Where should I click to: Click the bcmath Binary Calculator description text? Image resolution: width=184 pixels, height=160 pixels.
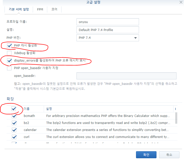[x=108, y=116]
